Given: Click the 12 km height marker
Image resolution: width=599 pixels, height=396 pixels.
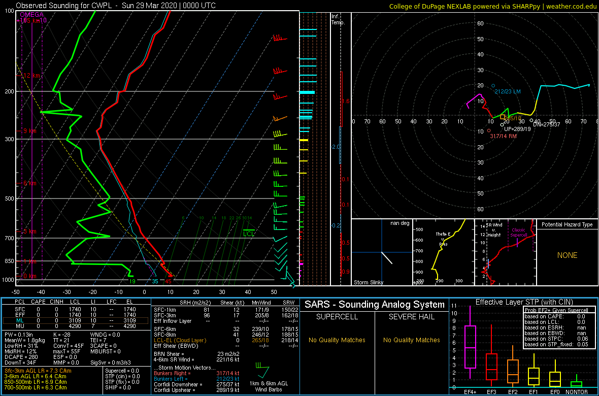Looking at the screenshot, I should click(x=31, y=76).
